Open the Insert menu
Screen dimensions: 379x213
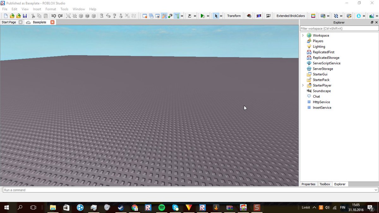(37, 9)
